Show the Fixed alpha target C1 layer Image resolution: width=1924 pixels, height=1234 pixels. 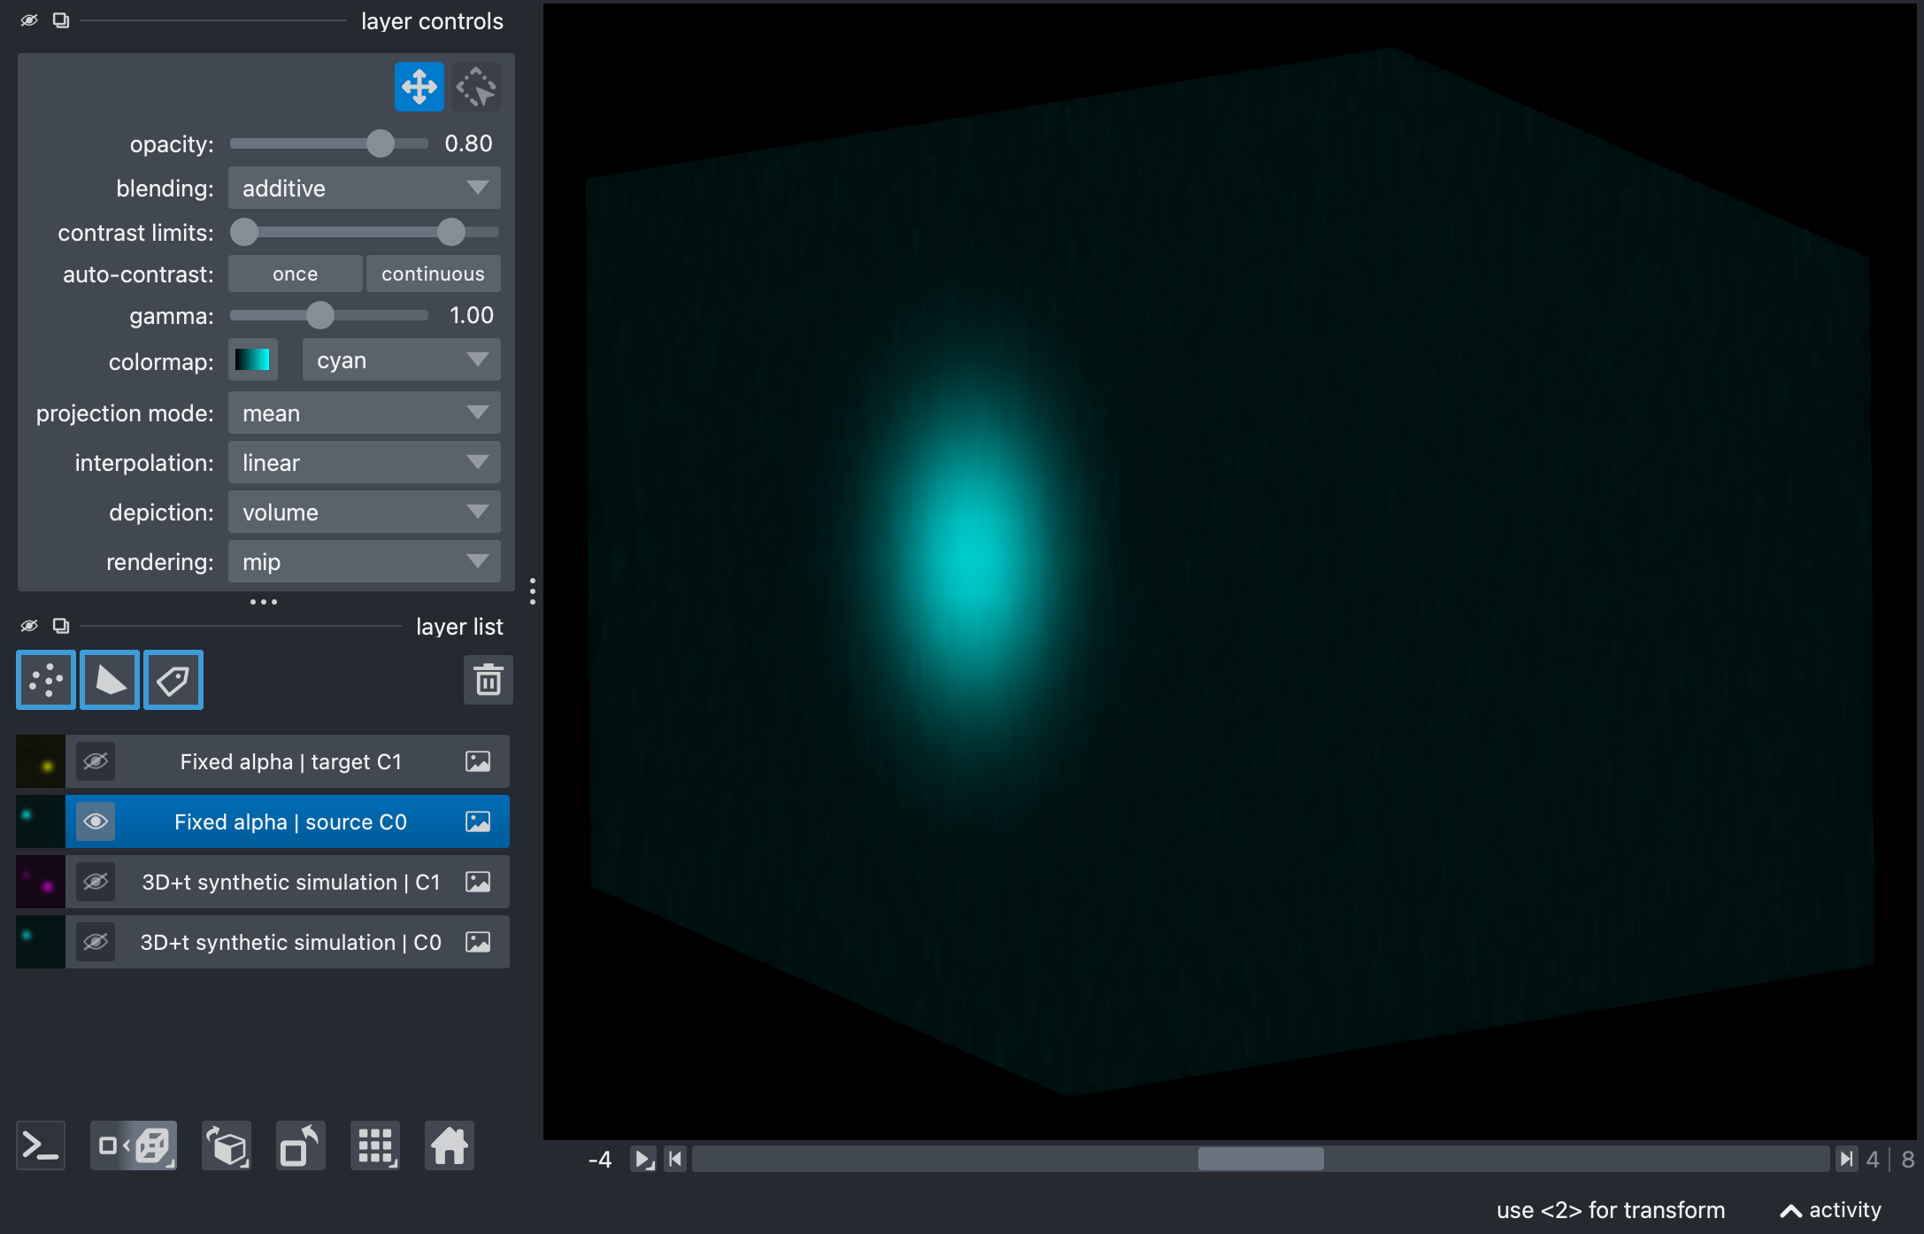pos(96,761)
